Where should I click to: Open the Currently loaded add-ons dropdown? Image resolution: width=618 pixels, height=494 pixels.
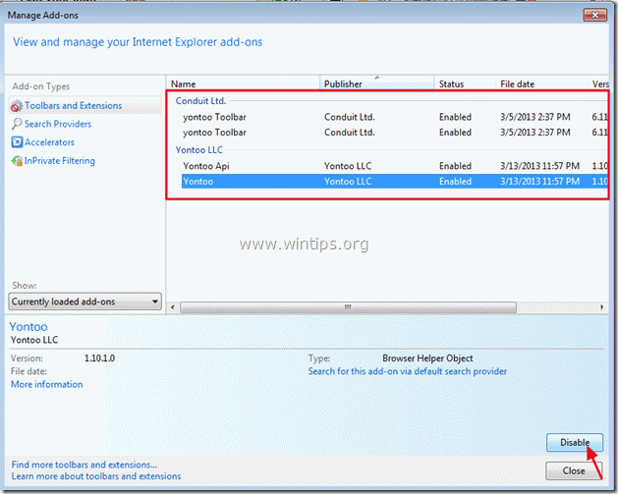[84, 302]
